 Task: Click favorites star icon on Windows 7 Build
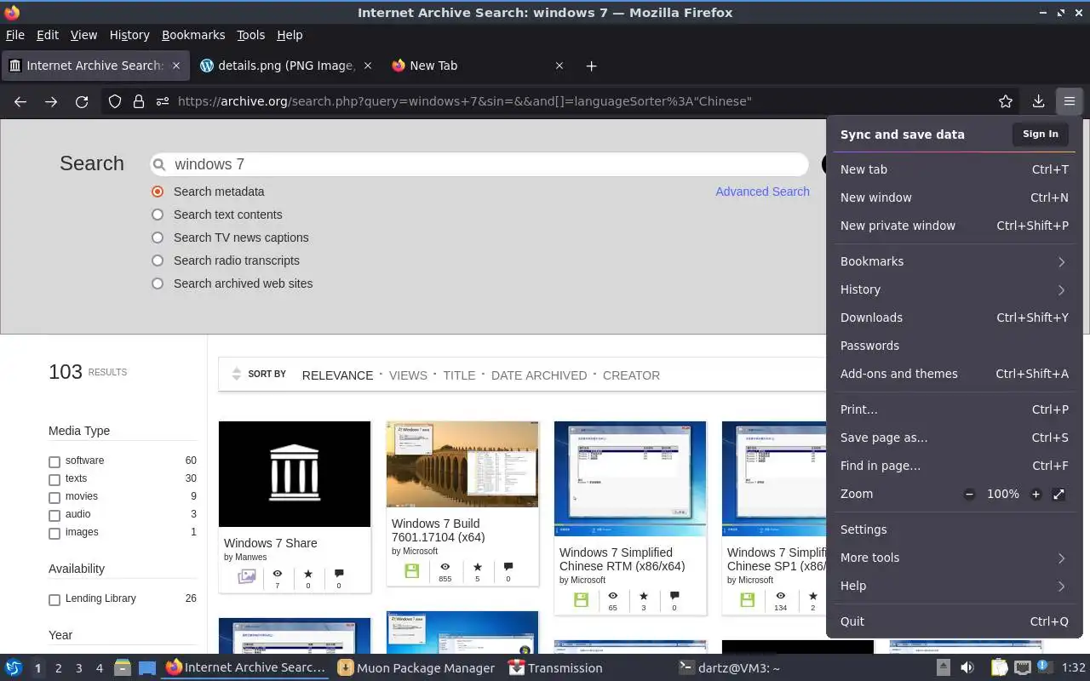tap(477, 567)
